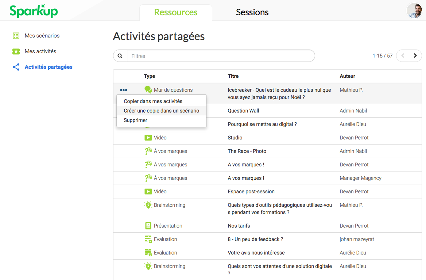This screenshot has width=426, height=280.
Task: Open Mes scénarios in the sidebar
Action: point(42,36)
